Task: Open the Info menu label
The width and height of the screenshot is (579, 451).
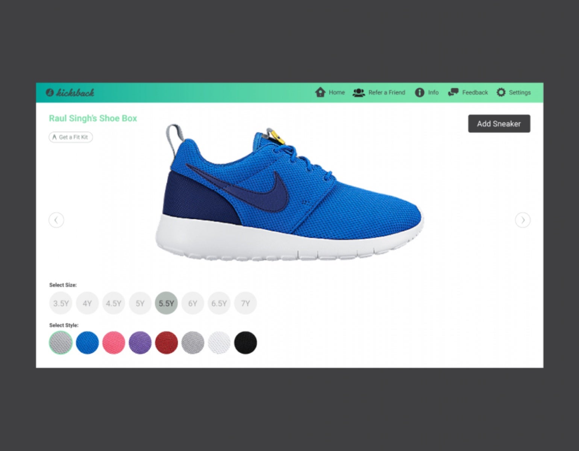Action: [433, 92]
